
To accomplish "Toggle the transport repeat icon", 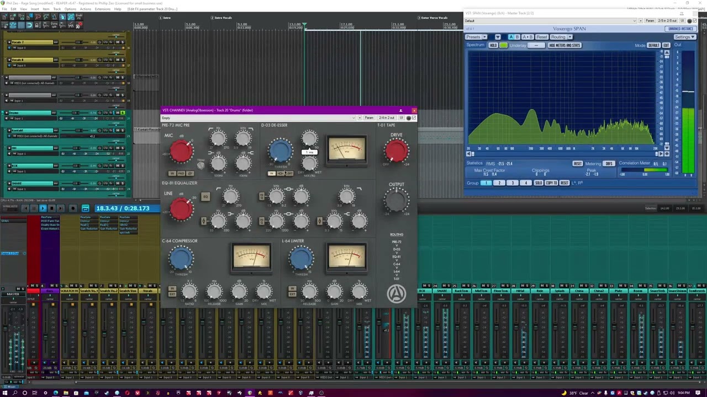I will click(85, 208).
